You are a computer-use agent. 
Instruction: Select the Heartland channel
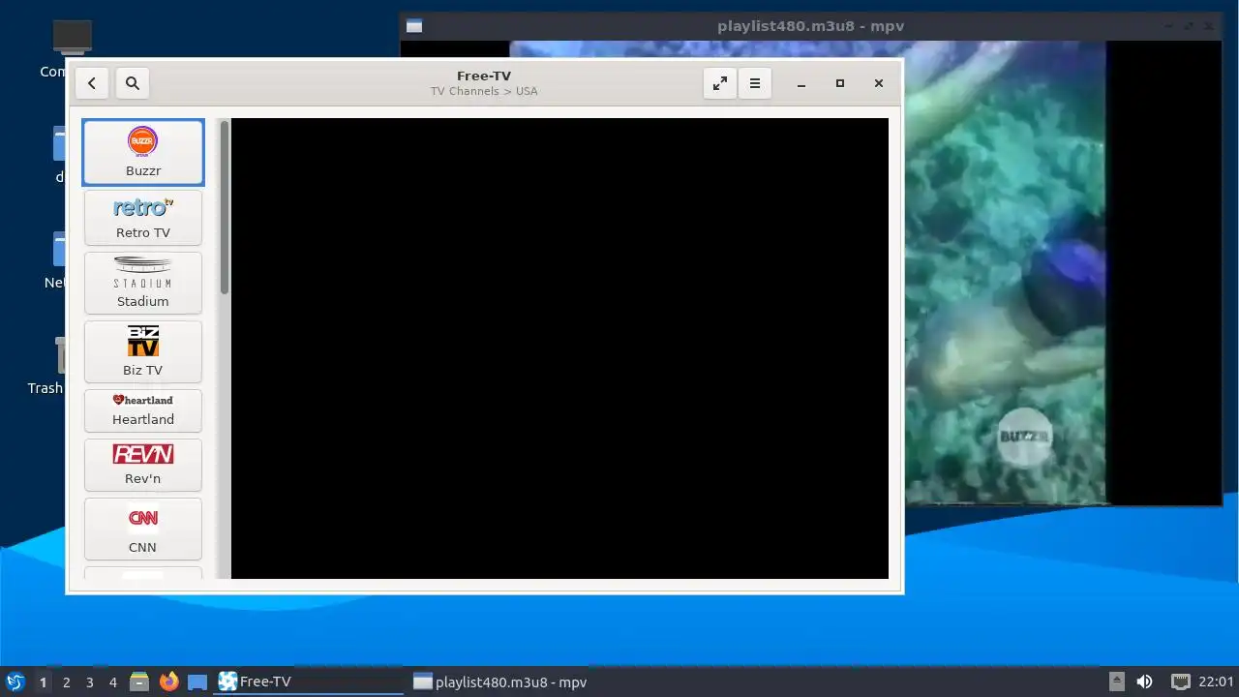(143, 410)
